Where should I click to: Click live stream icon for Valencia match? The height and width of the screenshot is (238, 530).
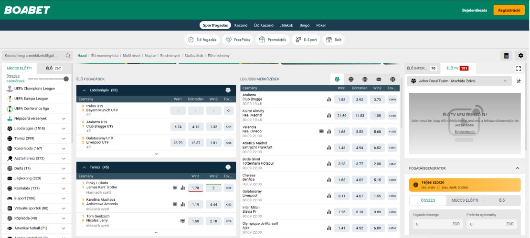pyautogui.click(x=321, y=131)
